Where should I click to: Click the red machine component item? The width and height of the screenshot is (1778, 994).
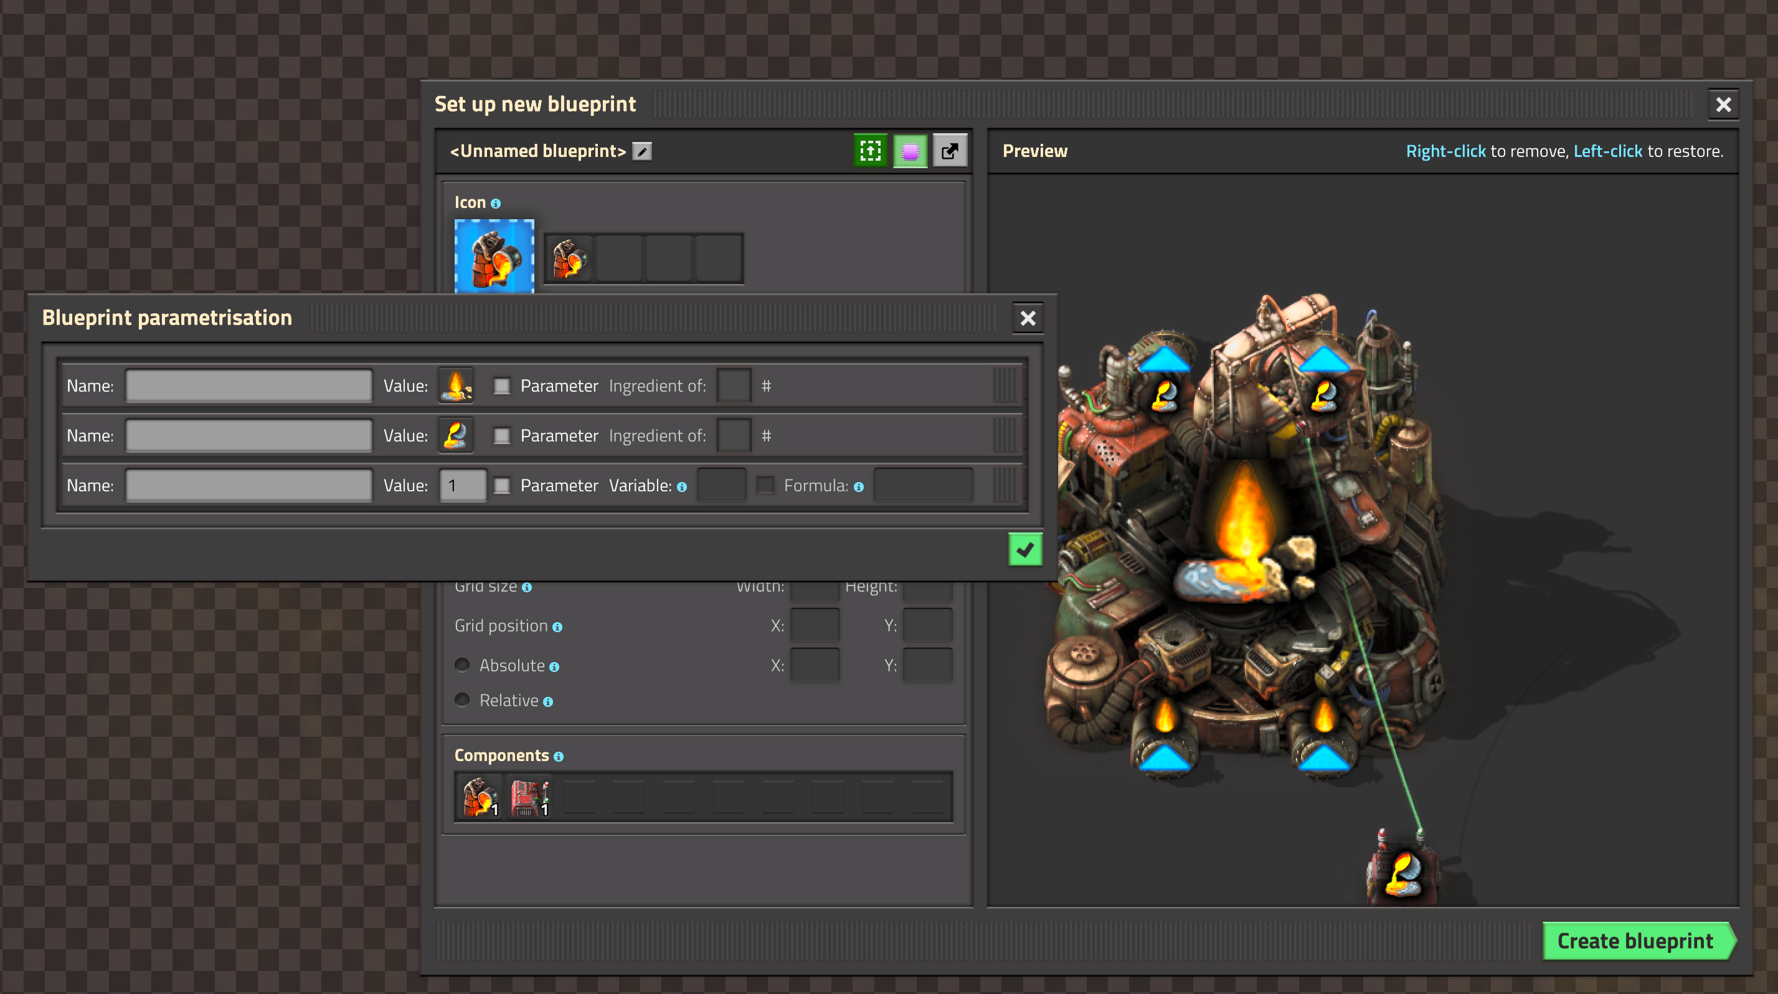(530, 797)
